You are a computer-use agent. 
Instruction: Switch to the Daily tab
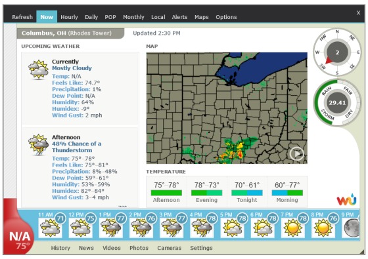(91, 17)
